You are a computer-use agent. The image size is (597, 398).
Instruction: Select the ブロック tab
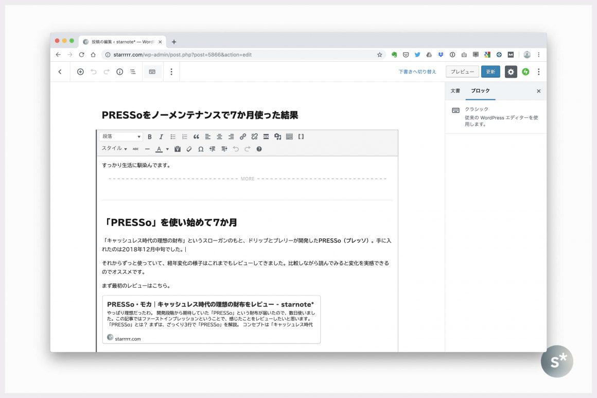point(480,91)
